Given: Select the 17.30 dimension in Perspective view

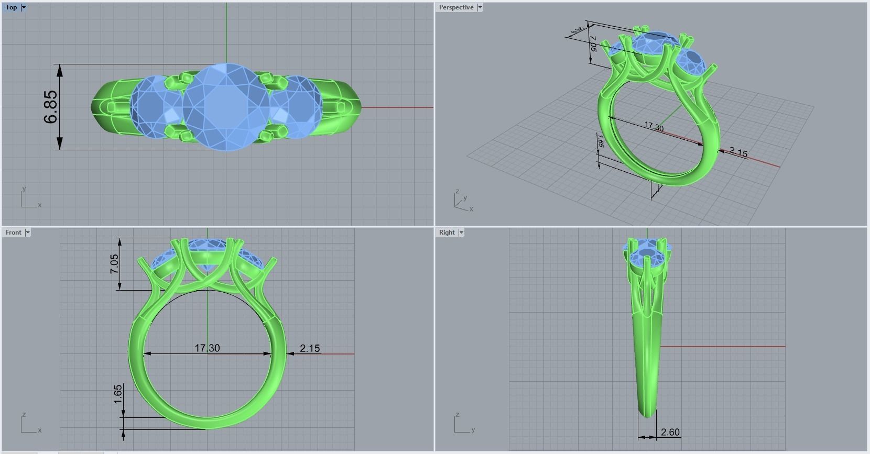Looking at the screenshot, I should [x=654, y=127].
